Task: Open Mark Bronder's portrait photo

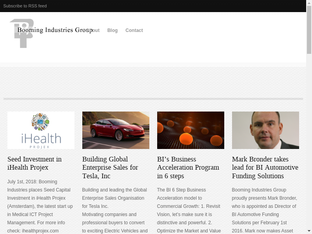Action: [266, 130]
